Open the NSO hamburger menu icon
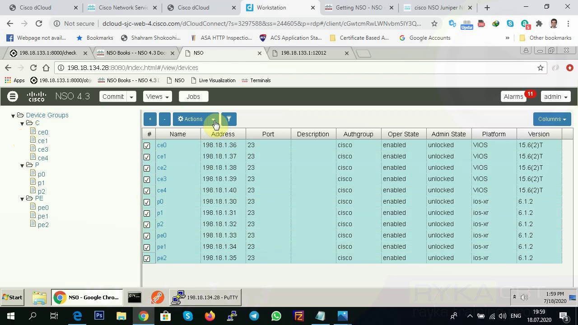Screen dimensions: 578x325 (13, 96)
